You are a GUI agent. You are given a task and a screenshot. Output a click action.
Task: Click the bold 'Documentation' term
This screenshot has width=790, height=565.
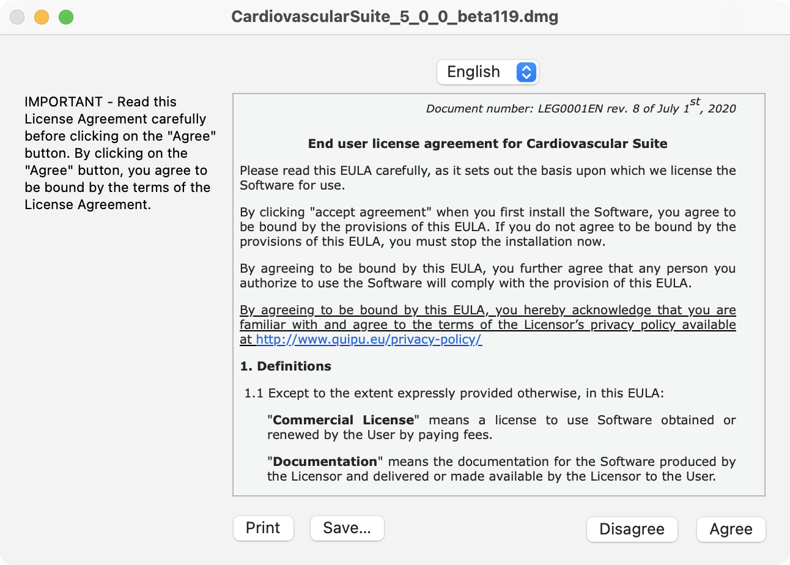[x=323, y=462]
